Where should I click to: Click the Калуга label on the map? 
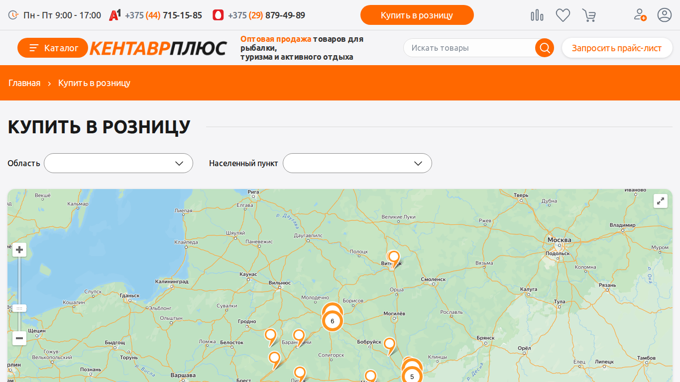click(528, 289)
